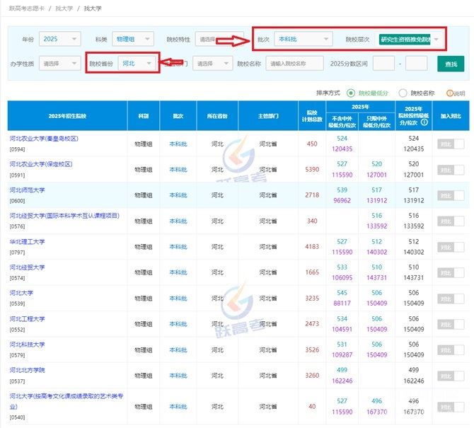Open 河北北方学院 link

pyautogui.click(x=27, y=370)
